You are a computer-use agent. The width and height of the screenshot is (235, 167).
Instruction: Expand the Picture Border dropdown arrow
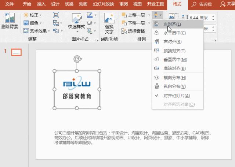tap(95, 15)
